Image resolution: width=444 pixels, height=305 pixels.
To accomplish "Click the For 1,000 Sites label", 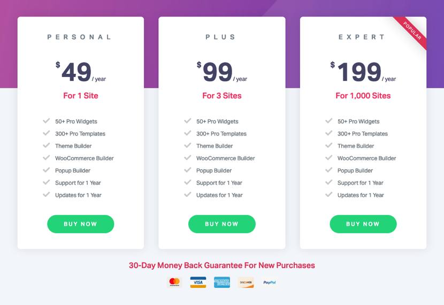I will point(363,96).
